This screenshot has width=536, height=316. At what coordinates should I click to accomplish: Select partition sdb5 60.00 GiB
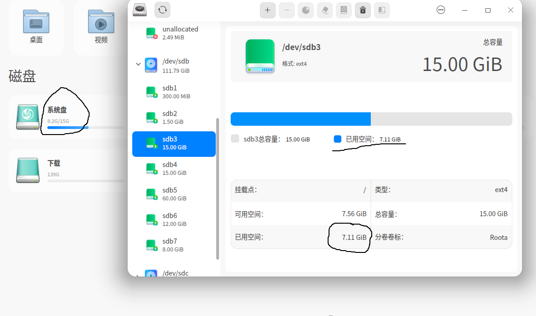[x=174, y=194]
